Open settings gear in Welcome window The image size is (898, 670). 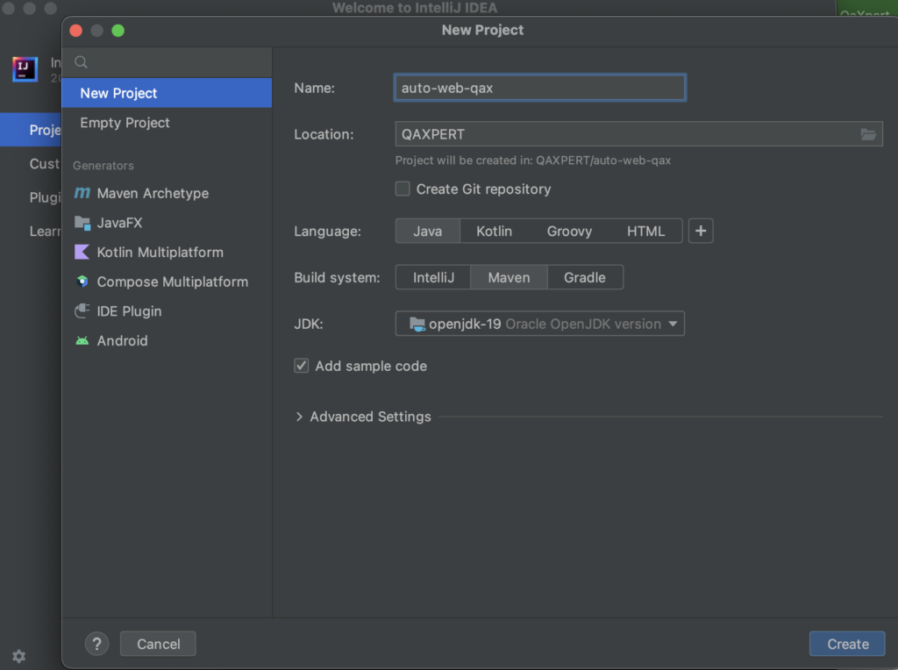(19, 656)
